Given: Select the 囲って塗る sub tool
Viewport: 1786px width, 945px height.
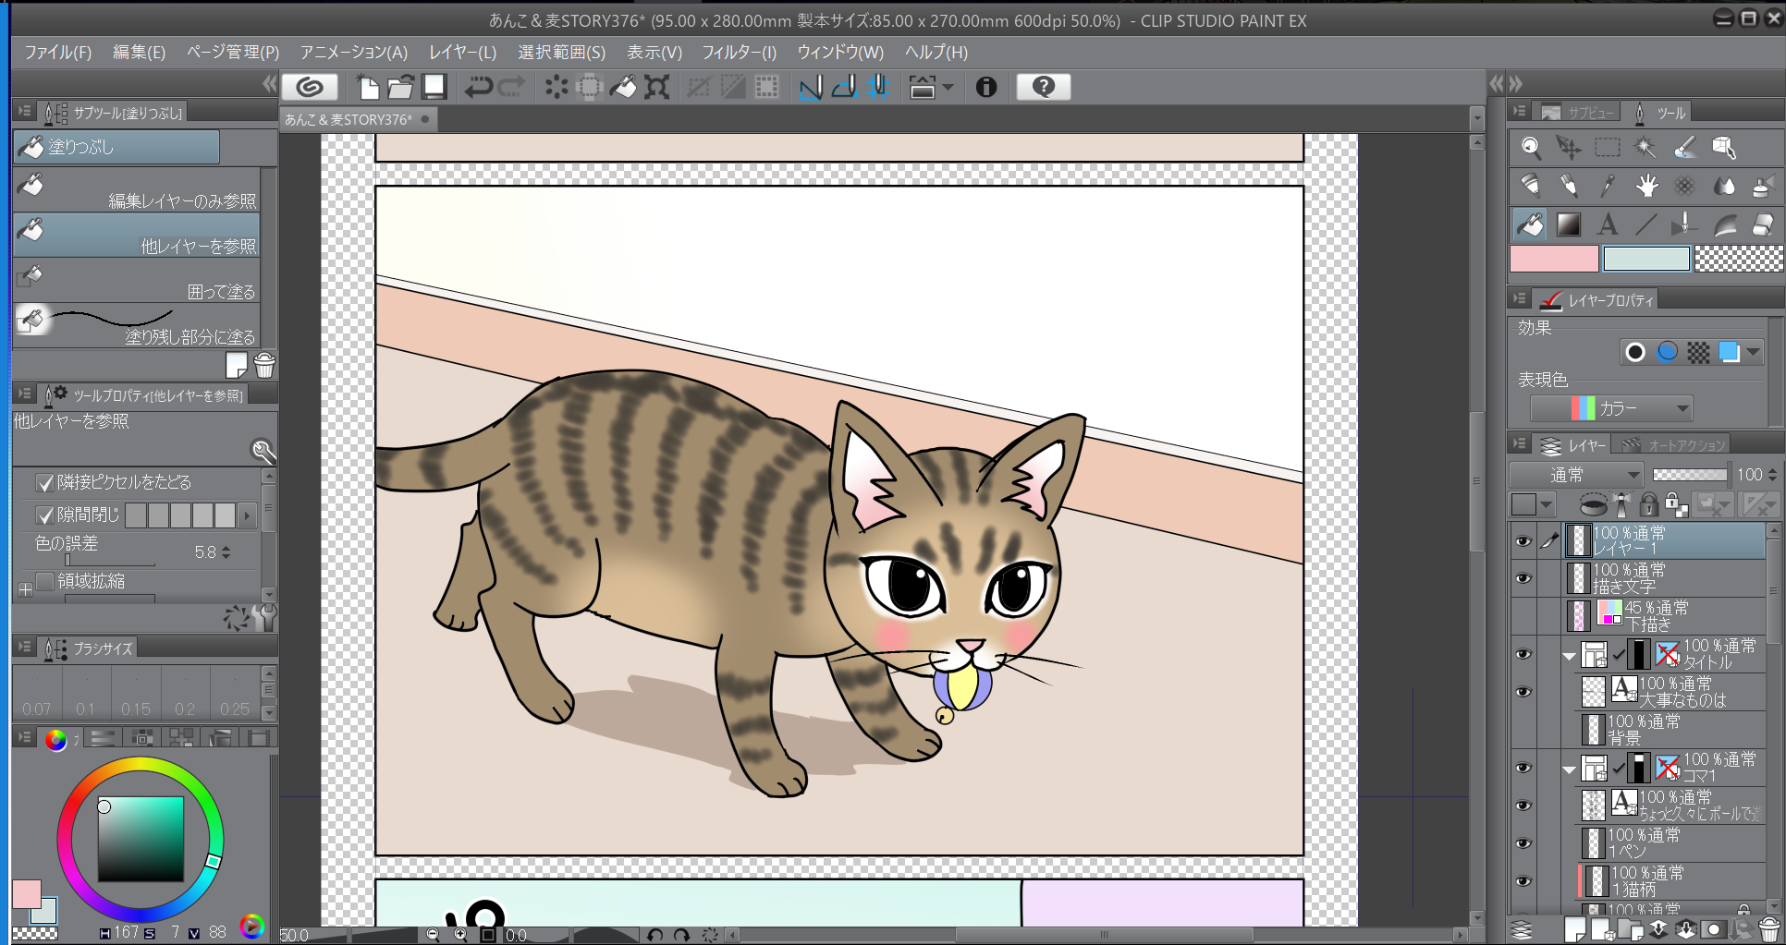Looking at the screenshot, I should click(137, 281).
